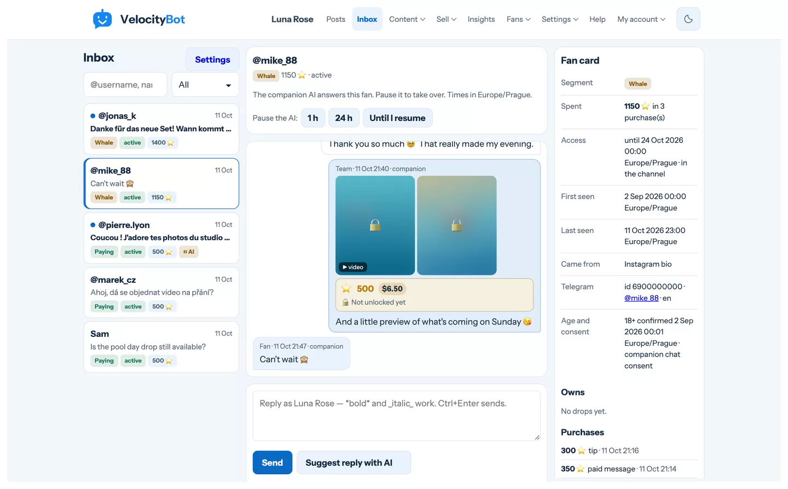788x489 pixels.
Task: Open the Sam conversation
Action: [x=161, y=347]
